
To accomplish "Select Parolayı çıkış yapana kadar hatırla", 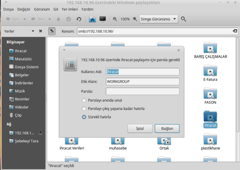I will [x=113, y=109].
